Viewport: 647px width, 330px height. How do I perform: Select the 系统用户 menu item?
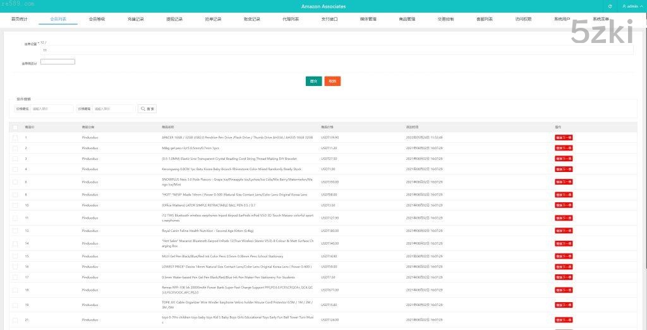pos(562,19)
